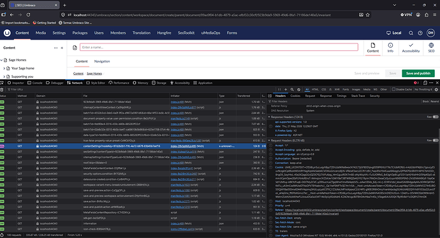Open the Hangfire section

pos(164,33)
